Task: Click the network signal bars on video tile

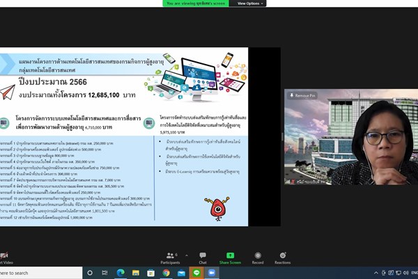Action: (x=287, y=182)
